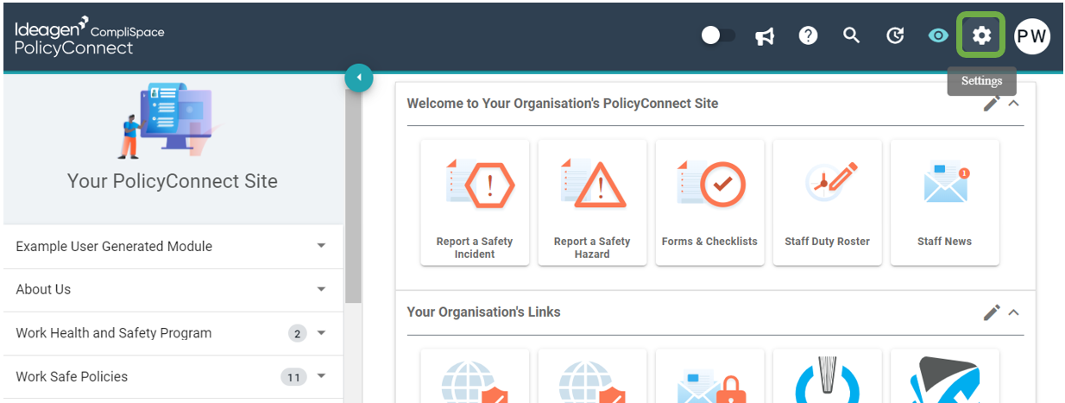Click Ideagen PolicyConnect logo

(x=89, y=36)
